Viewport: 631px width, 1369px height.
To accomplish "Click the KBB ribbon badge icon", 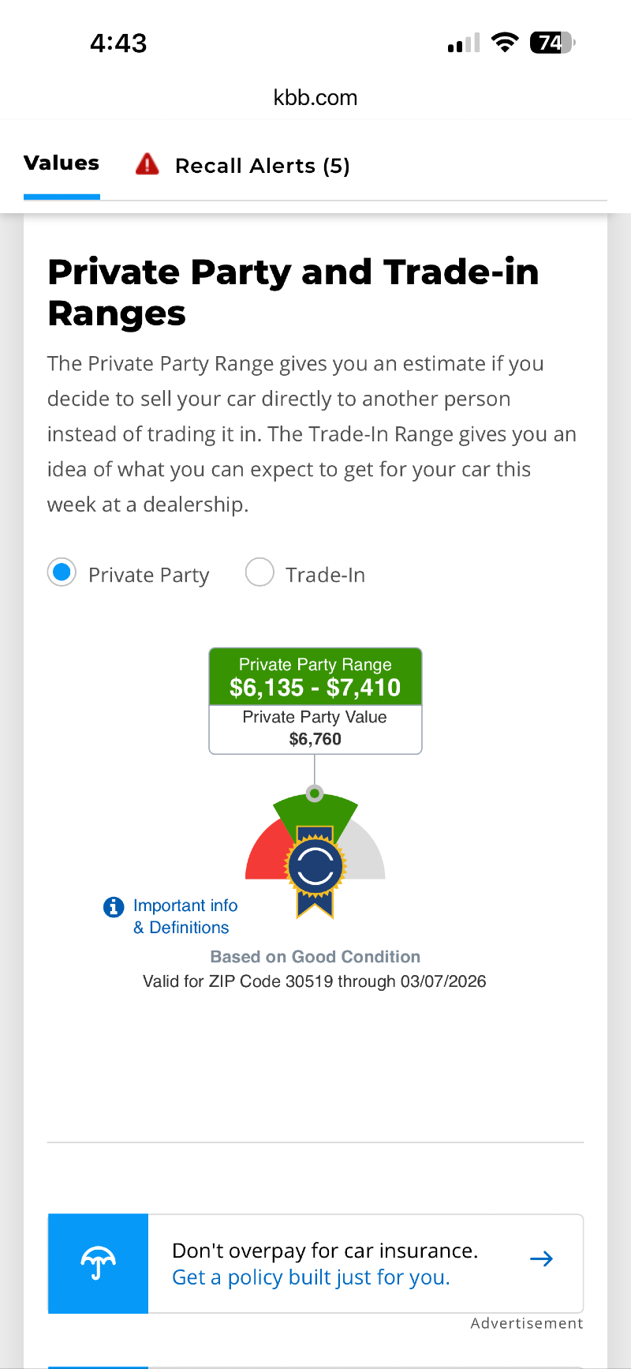I will pyautogui.click(x=315, y=868).
